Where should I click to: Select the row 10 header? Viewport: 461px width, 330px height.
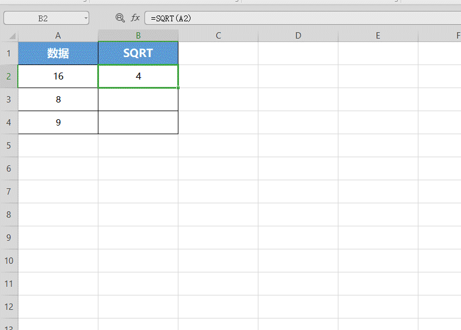pos(9,261)
